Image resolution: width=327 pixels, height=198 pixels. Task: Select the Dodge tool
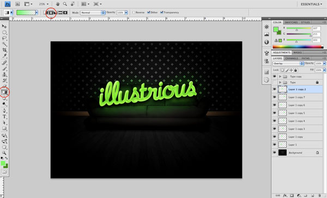4,104
